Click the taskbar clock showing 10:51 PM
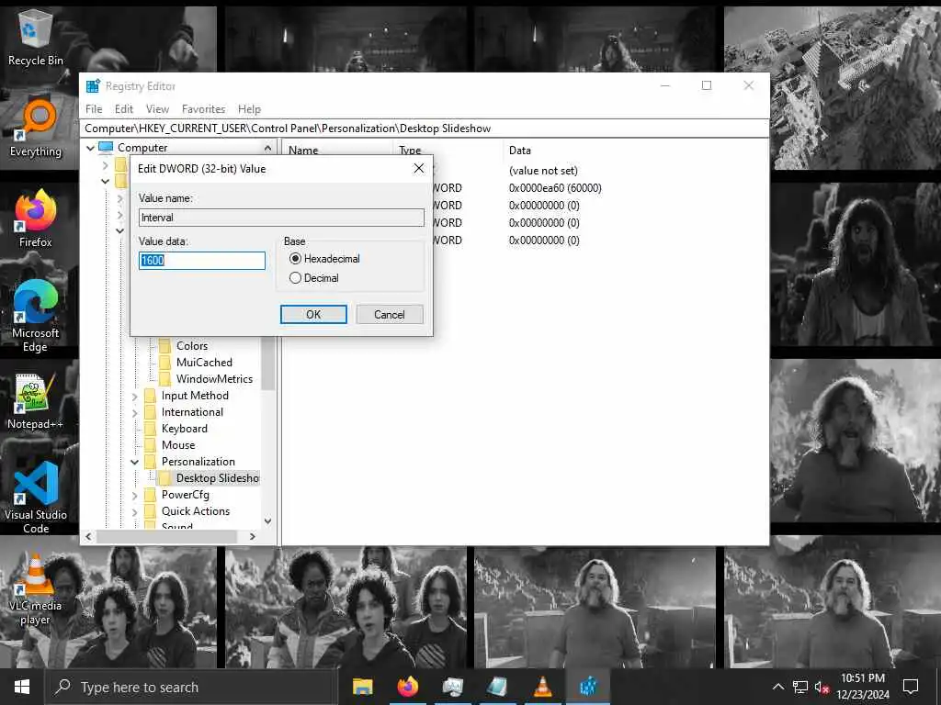 [x=862, y=687]
